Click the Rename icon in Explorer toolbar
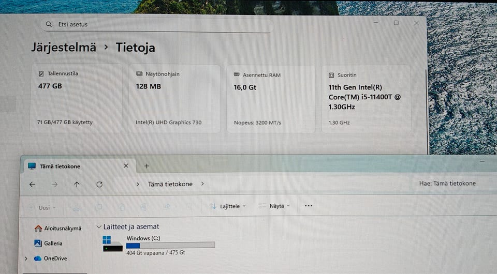 144,207
